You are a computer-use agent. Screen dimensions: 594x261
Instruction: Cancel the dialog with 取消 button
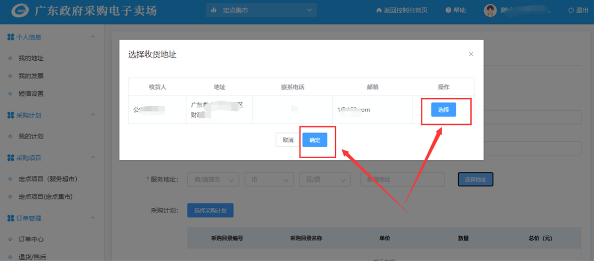click(288, 140)
